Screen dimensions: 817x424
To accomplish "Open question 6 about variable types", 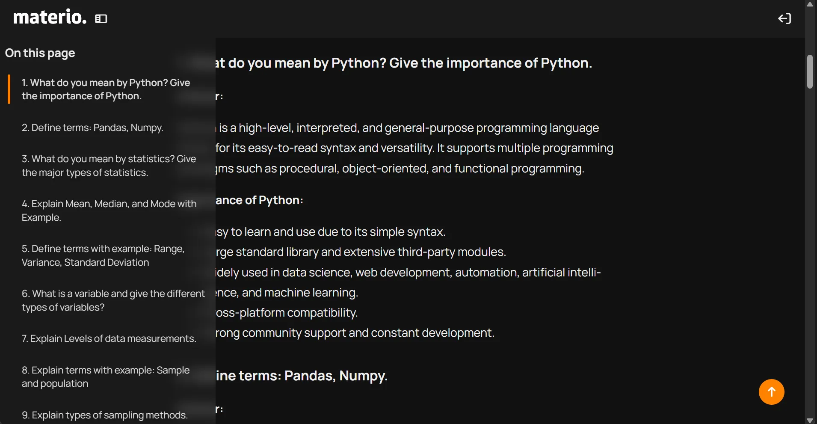I will 113,300.
